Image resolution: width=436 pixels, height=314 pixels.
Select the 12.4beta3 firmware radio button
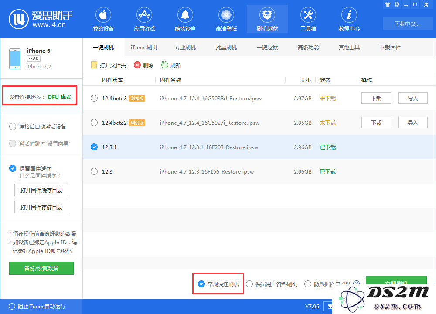(x=94, y=98)
